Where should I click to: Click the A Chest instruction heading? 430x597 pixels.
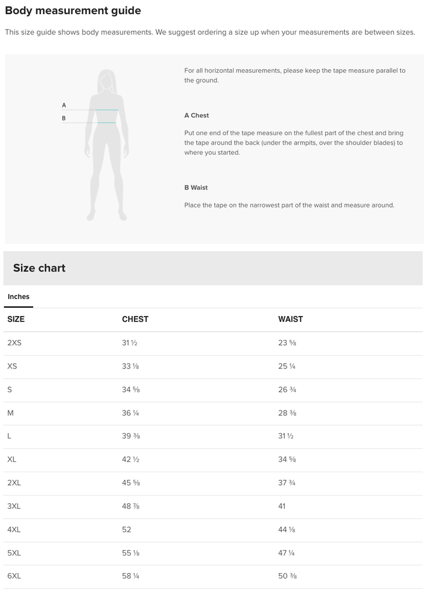(x=196, y=115)
